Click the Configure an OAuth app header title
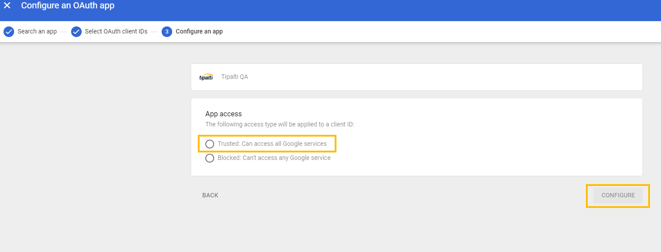This screenshot has width=661, height=252. 68,6
